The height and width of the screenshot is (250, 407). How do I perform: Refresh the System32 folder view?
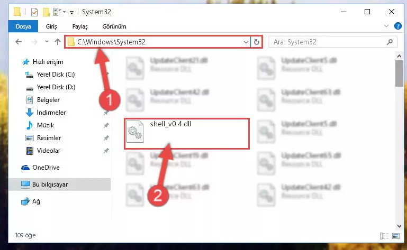point(257,42)
